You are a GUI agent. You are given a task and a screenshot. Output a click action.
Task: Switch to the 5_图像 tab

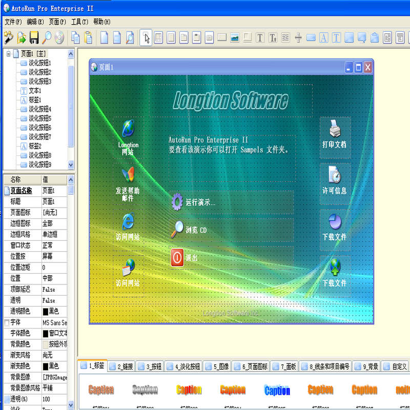[217, 366]
